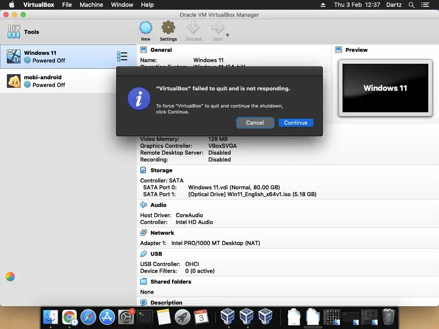
Task: Click the Shared folders section heading
Action: click(x=171, y=281)
